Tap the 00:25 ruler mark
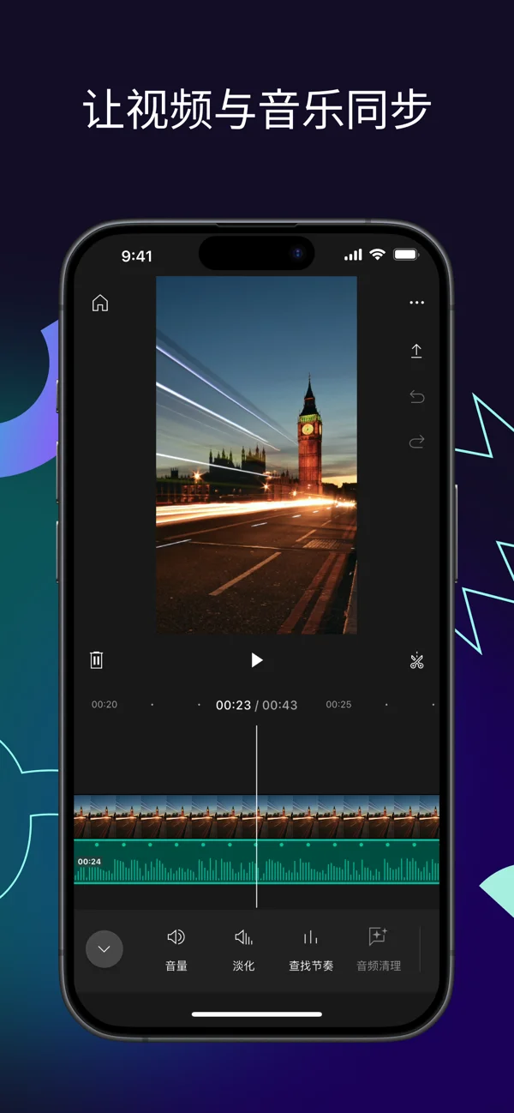 [338, 705]
